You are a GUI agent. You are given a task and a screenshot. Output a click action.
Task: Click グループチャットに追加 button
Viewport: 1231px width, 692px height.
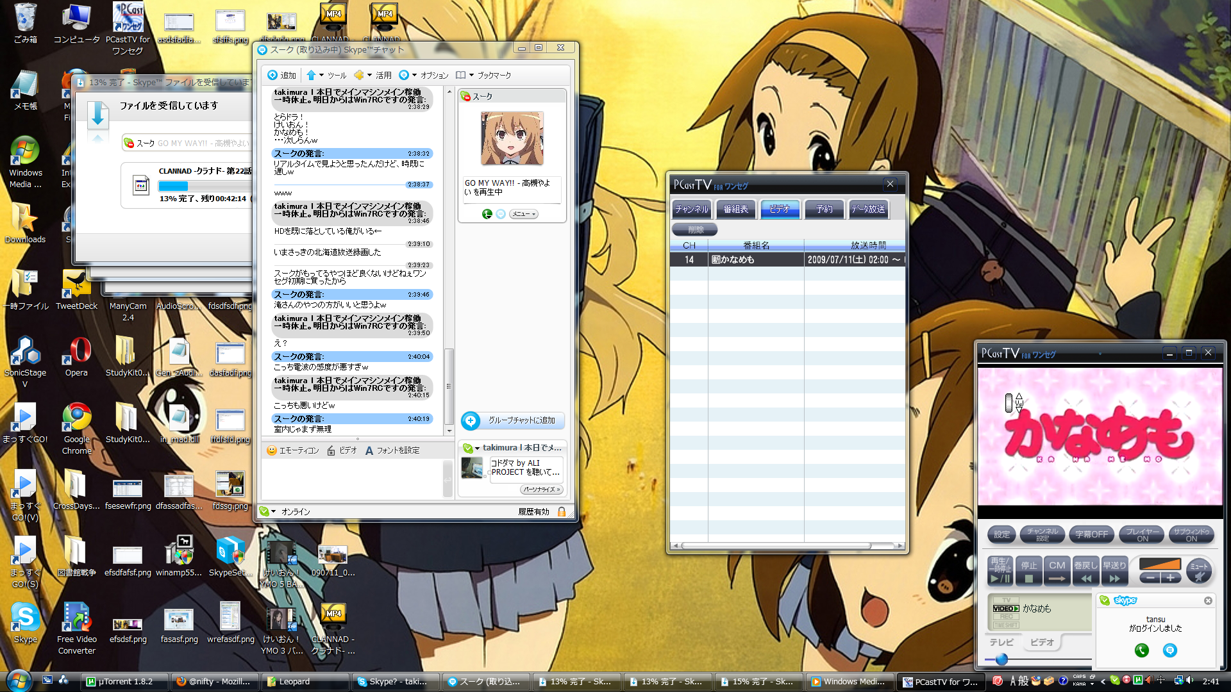click(x=512, y=420)
